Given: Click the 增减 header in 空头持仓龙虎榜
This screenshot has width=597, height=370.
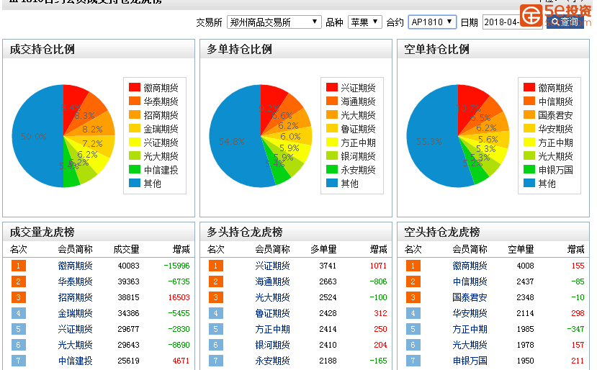Looking at the screenshot, I should pyautogui.click(x=575, y=249).
